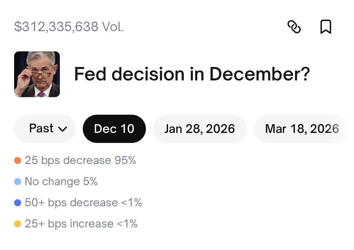Click the yellow 25+ bps increase dot
The height and width of the screenshot is (250, 354).
(x=18, y=224)
